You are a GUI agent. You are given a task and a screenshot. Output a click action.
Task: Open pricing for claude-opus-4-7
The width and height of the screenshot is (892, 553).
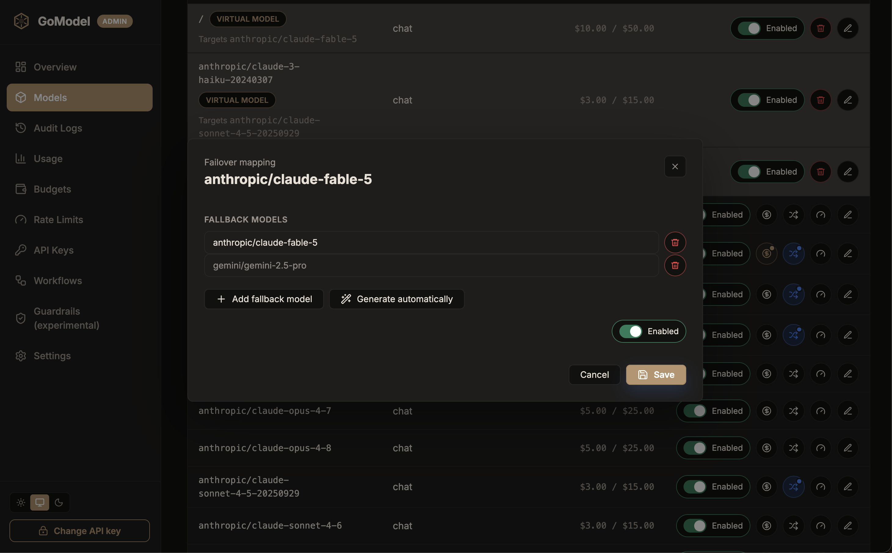tap(767, 411)
